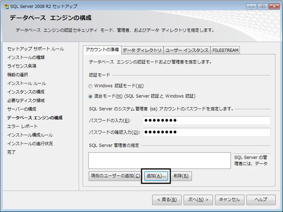Open the アカウントの準備 tab
283x212 pixels.
[102, 50]
